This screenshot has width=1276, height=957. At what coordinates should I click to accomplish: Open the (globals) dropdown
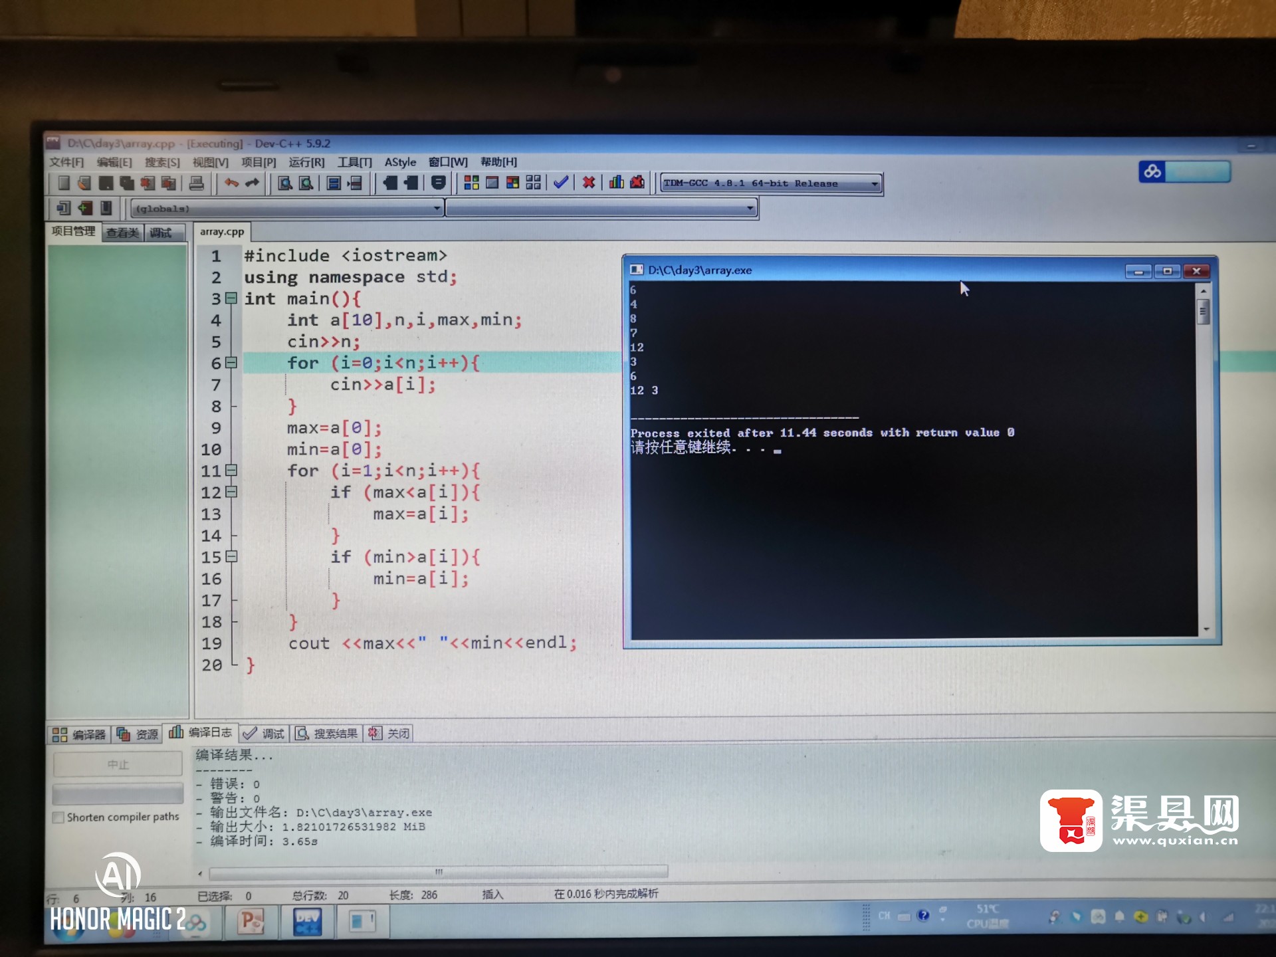click(x=435, y=208)
